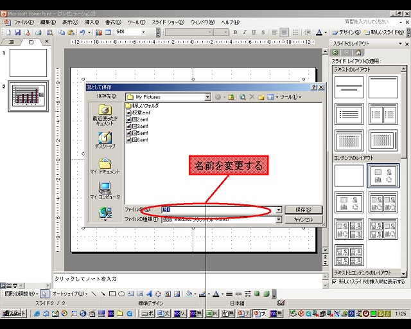Select the file 図6.emf

[x=137, y=140]
